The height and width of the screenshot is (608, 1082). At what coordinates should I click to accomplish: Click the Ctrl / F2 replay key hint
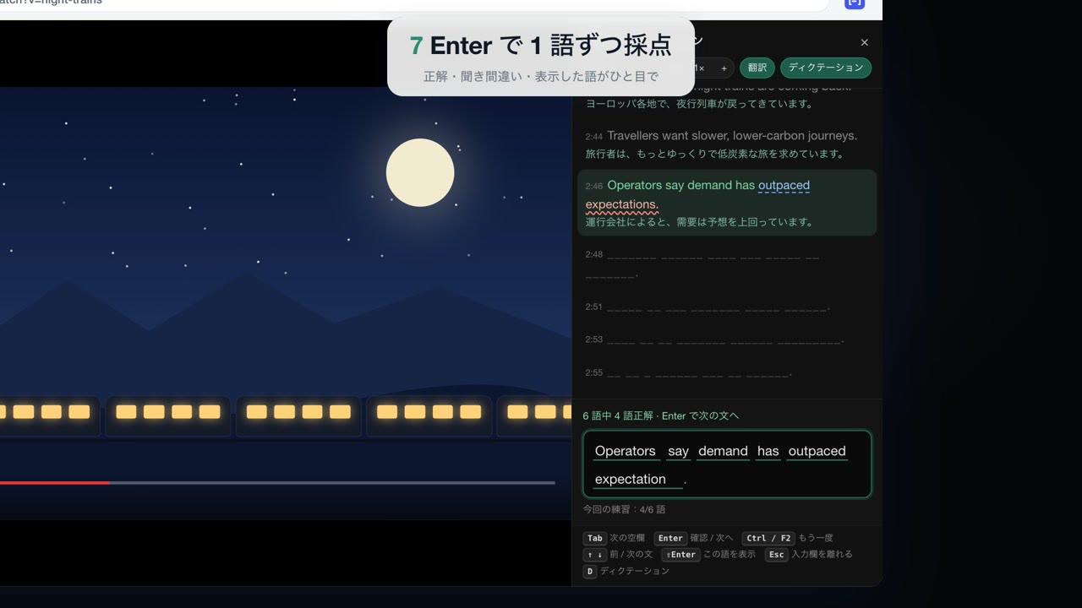point(768,538)
